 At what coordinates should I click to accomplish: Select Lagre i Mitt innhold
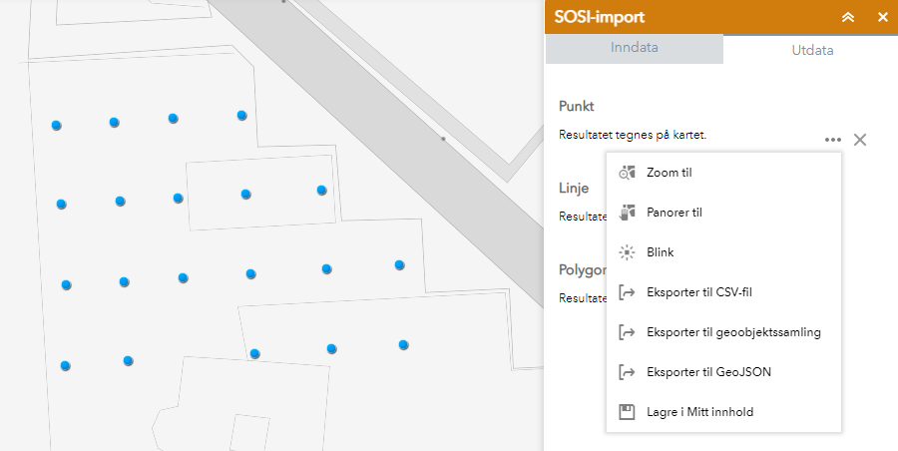click(x=723, y=412)
